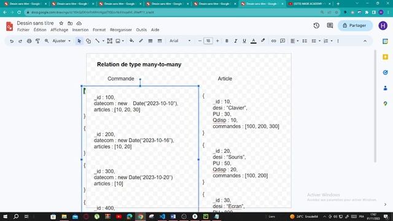Open the Text align dropdown
This screenshot has height=221, width=393.
coord(294,41)
